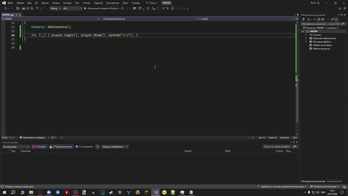The height and width of the screenshot is (196, 348).
Task: Open the 900990 project scope dropdown
Action: point(50,19)
